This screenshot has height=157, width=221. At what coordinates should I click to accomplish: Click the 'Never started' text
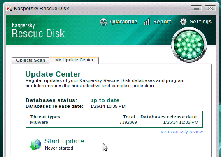point(59,148)
